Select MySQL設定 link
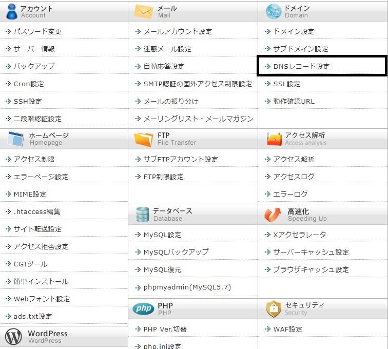Image resolution: width=388 pixels, height=349 pixels. click(162, 235)
